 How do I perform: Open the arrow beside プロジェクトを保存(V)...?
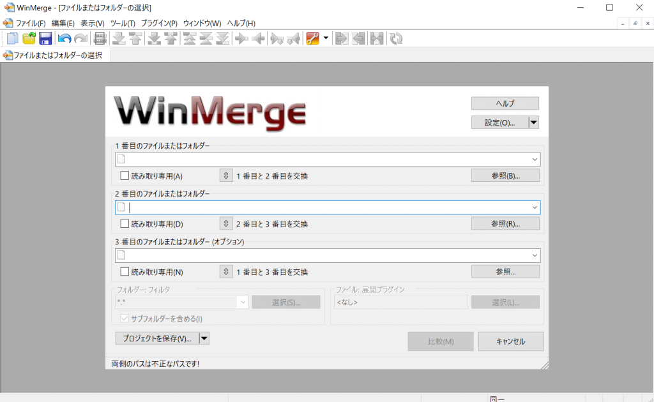[204, 338]
